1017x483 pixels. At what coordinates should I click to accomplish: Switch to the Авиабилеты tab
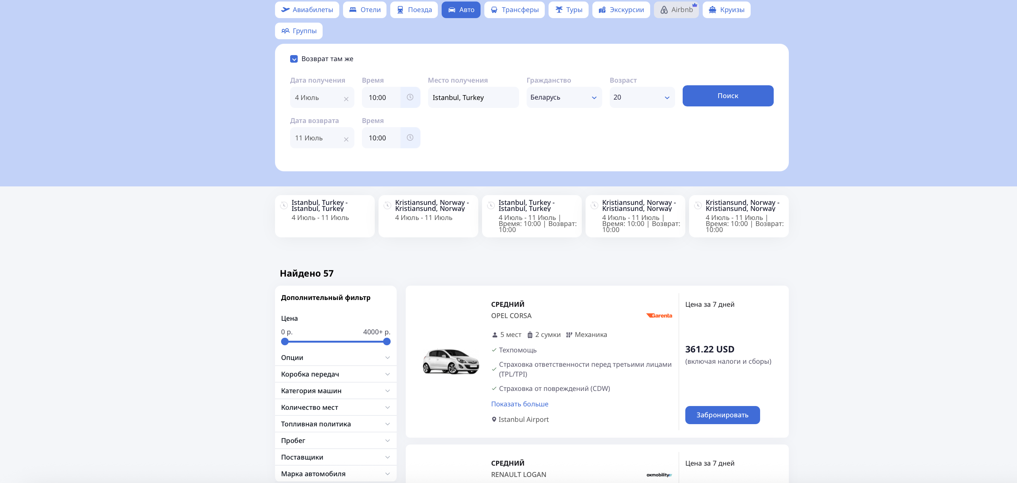coord(307,10)
